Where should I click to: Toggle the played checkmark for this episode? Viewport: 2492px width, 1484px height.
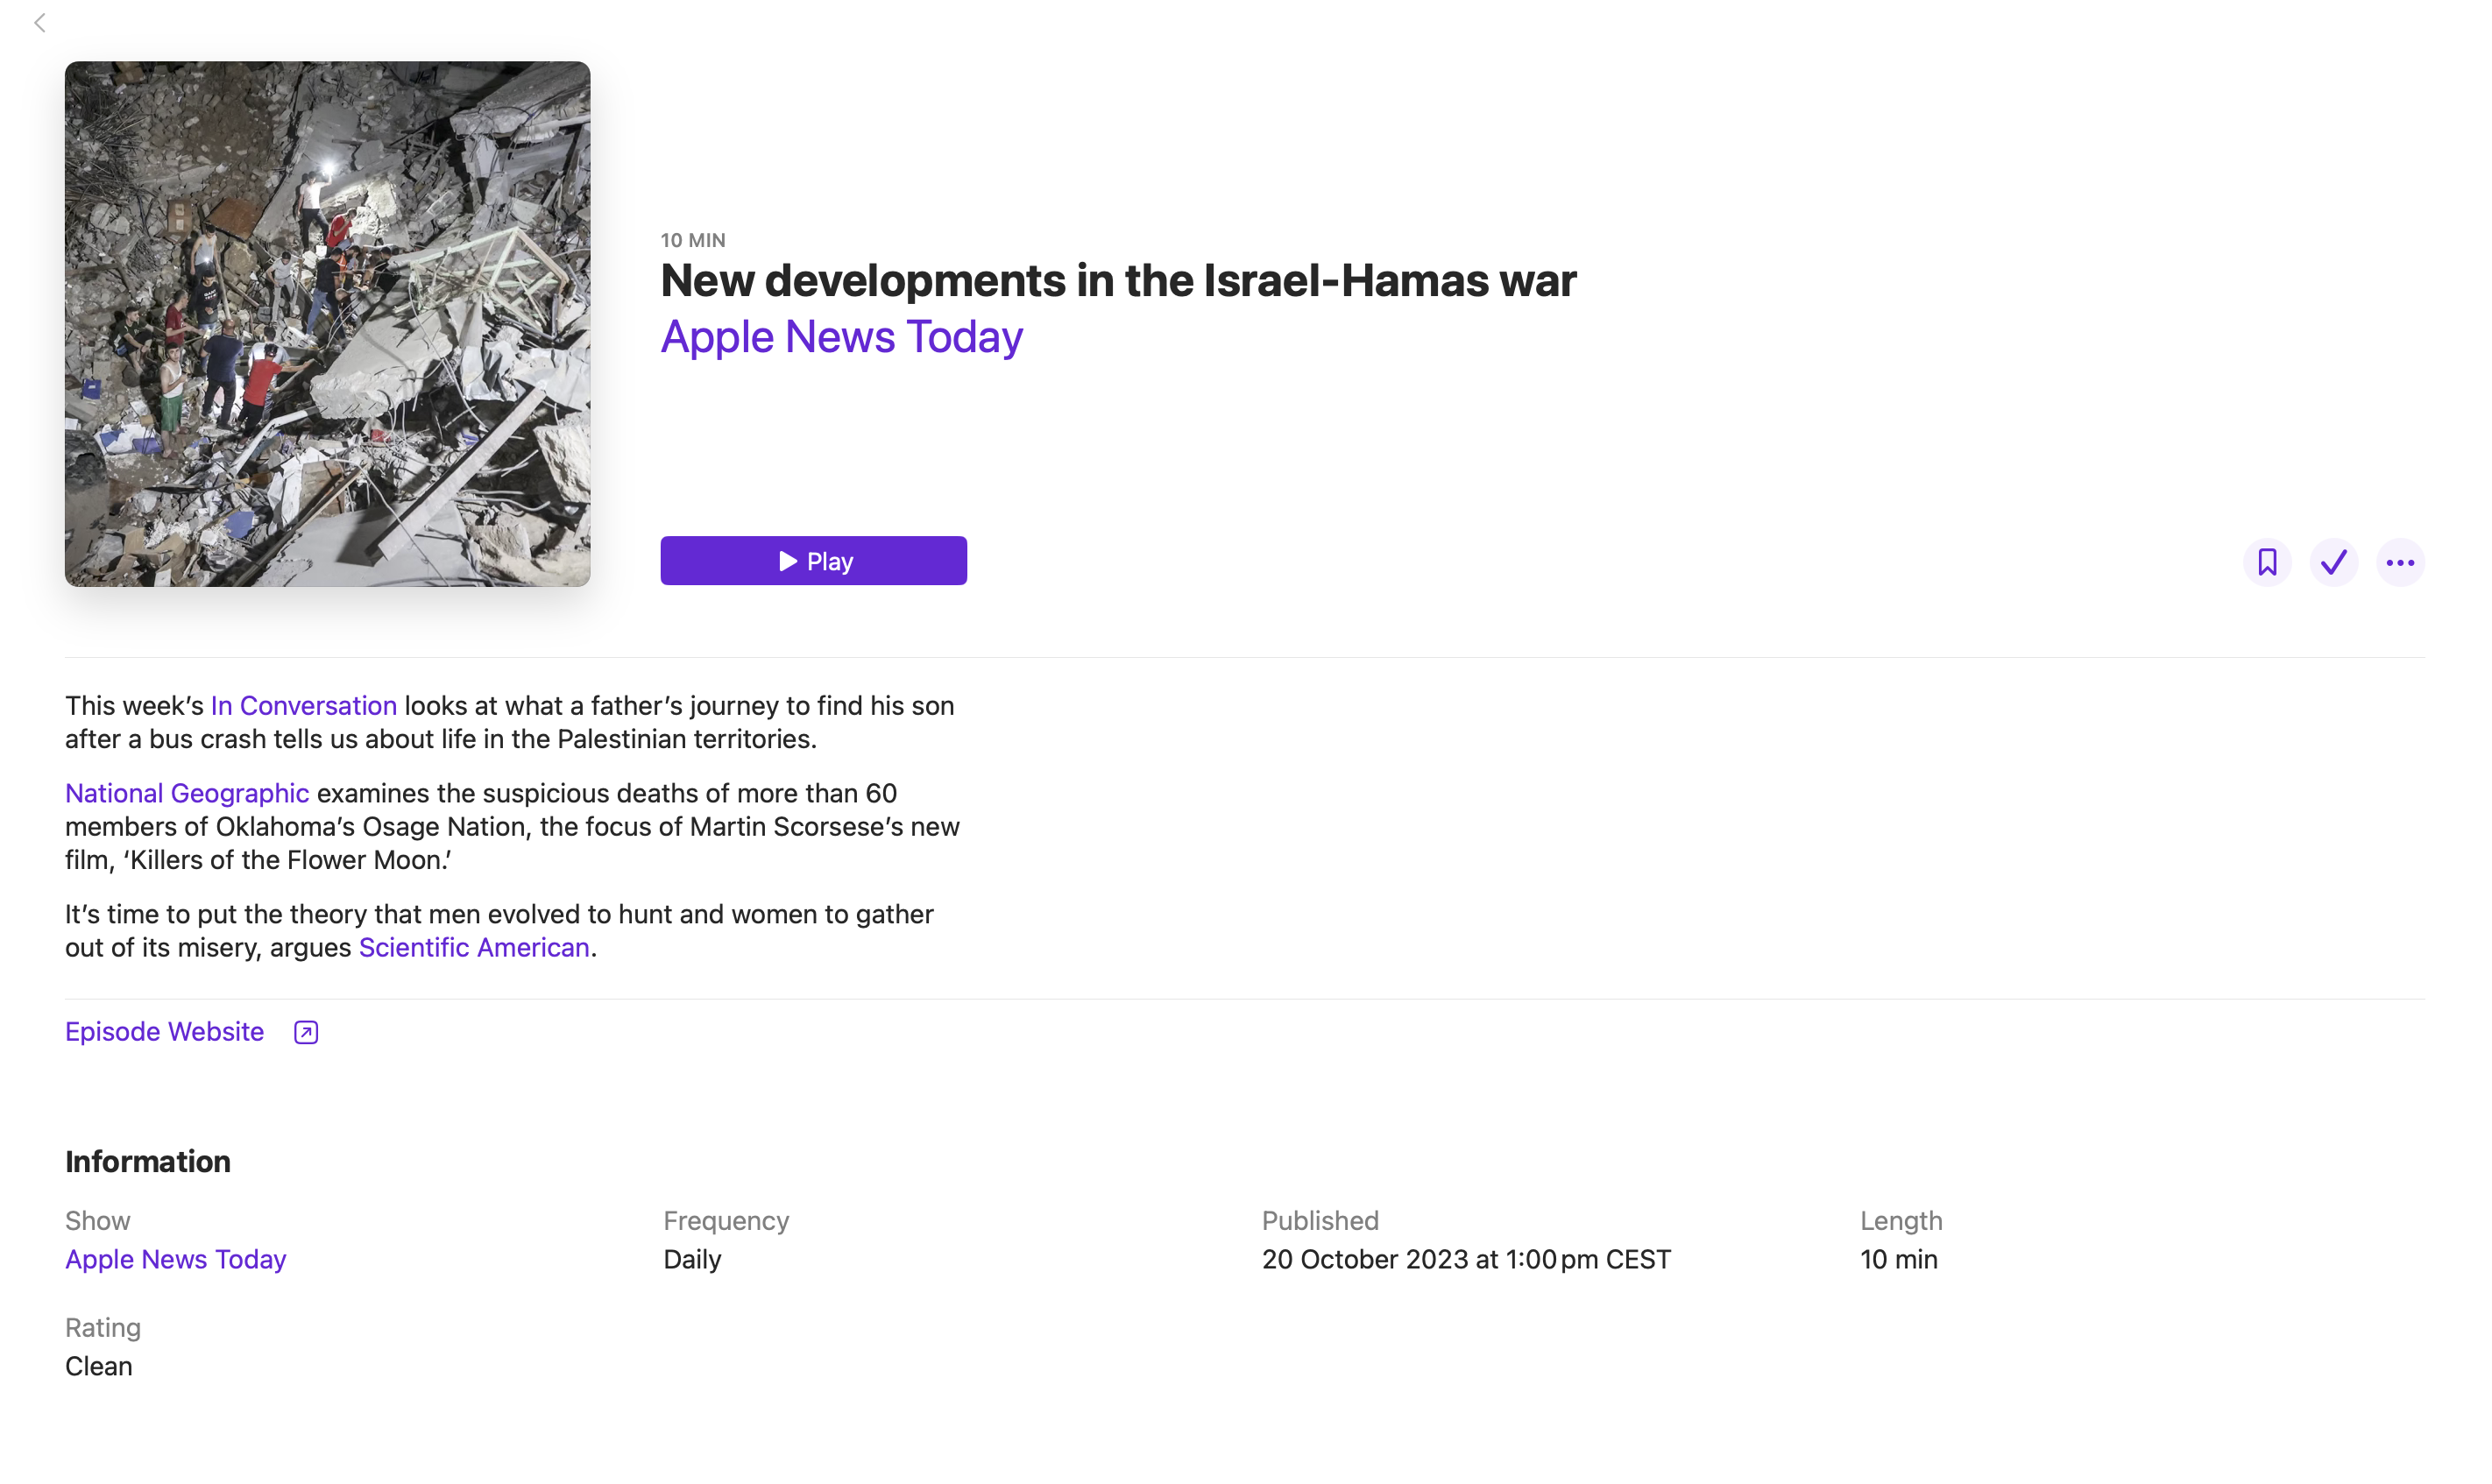point(2333,562)
